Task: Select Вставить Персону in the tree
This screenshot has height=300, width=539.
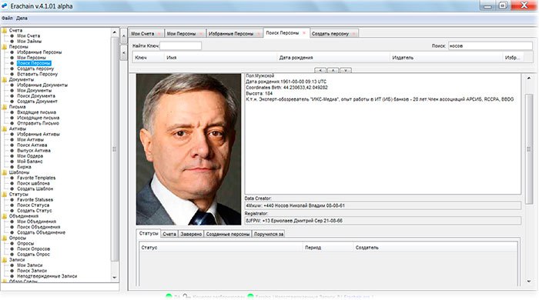Action: click(38, 74)
